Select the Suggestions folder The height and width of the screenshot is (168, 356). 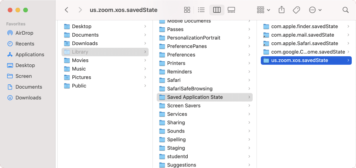pyautogui.click(x=205, y=165)
